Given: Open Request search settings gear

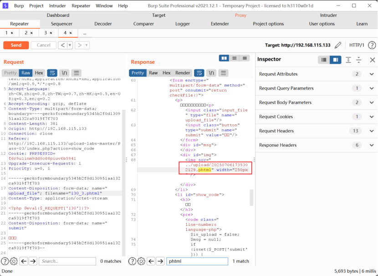Looking at the screenshot, I should [14, 261].
